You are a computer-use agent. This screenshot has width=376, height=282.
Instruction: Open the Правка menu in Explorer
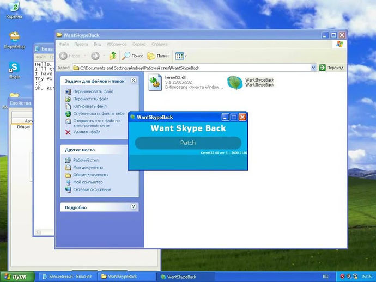click(81, 44)
